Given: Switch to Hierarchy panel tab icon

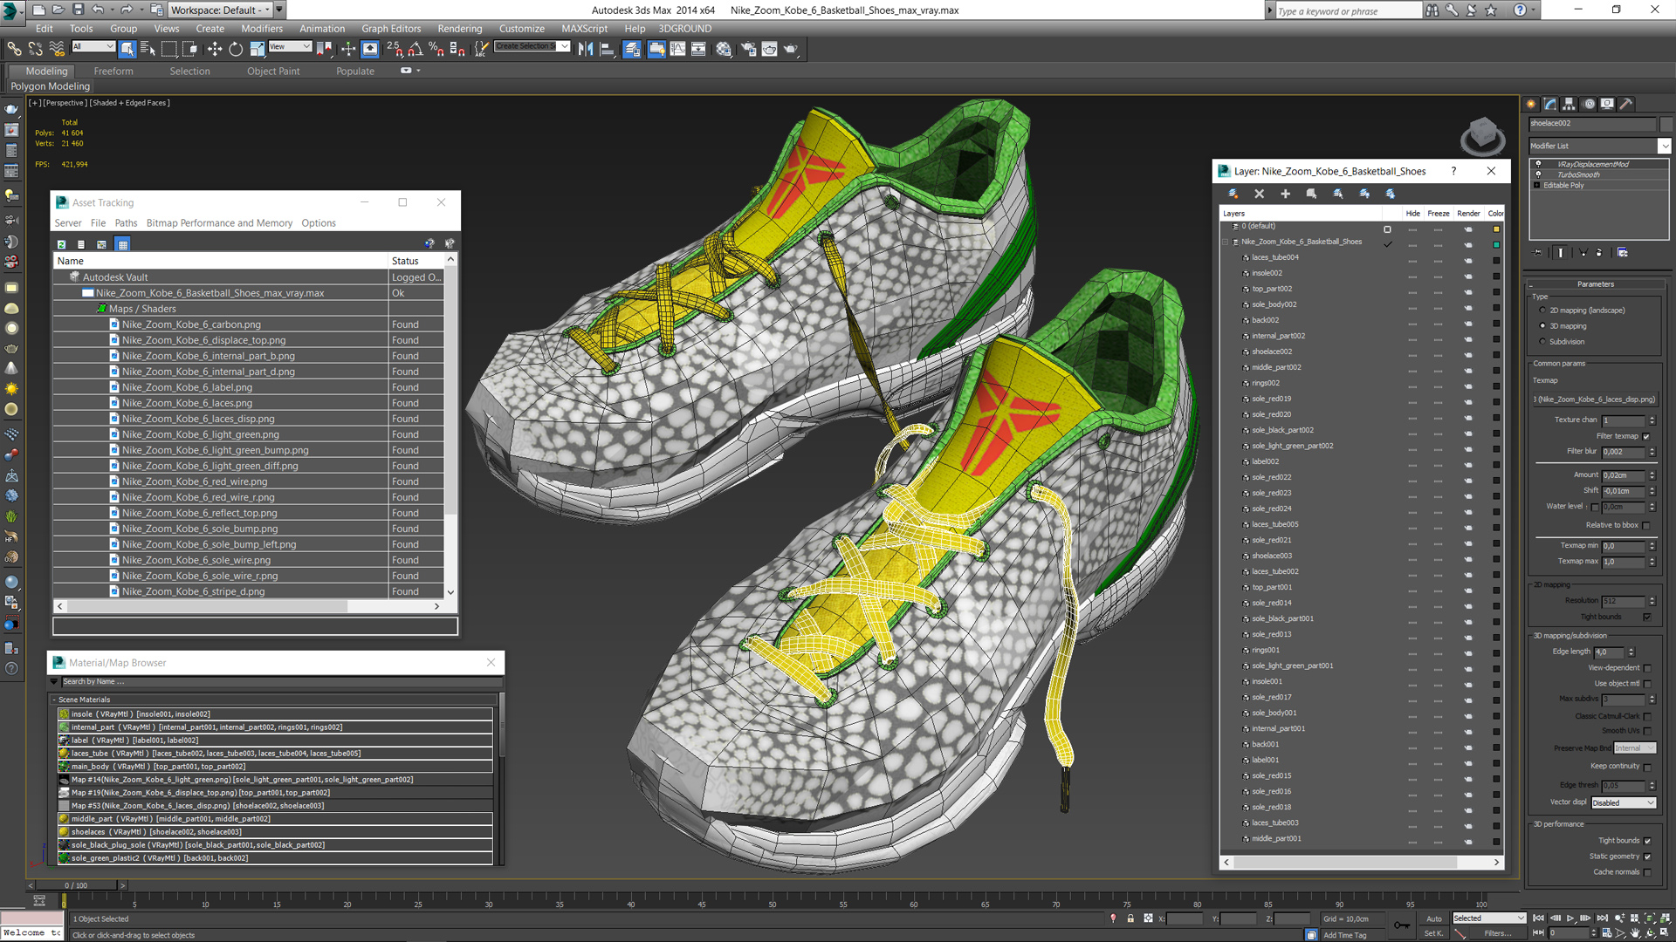Looking at the screenshot, I should [1569, 104].
